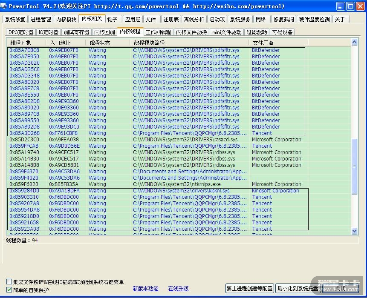This screenshot has width=367, height=298.
Task: Click 线程数量: 94 status text
Action: (22, 240)
